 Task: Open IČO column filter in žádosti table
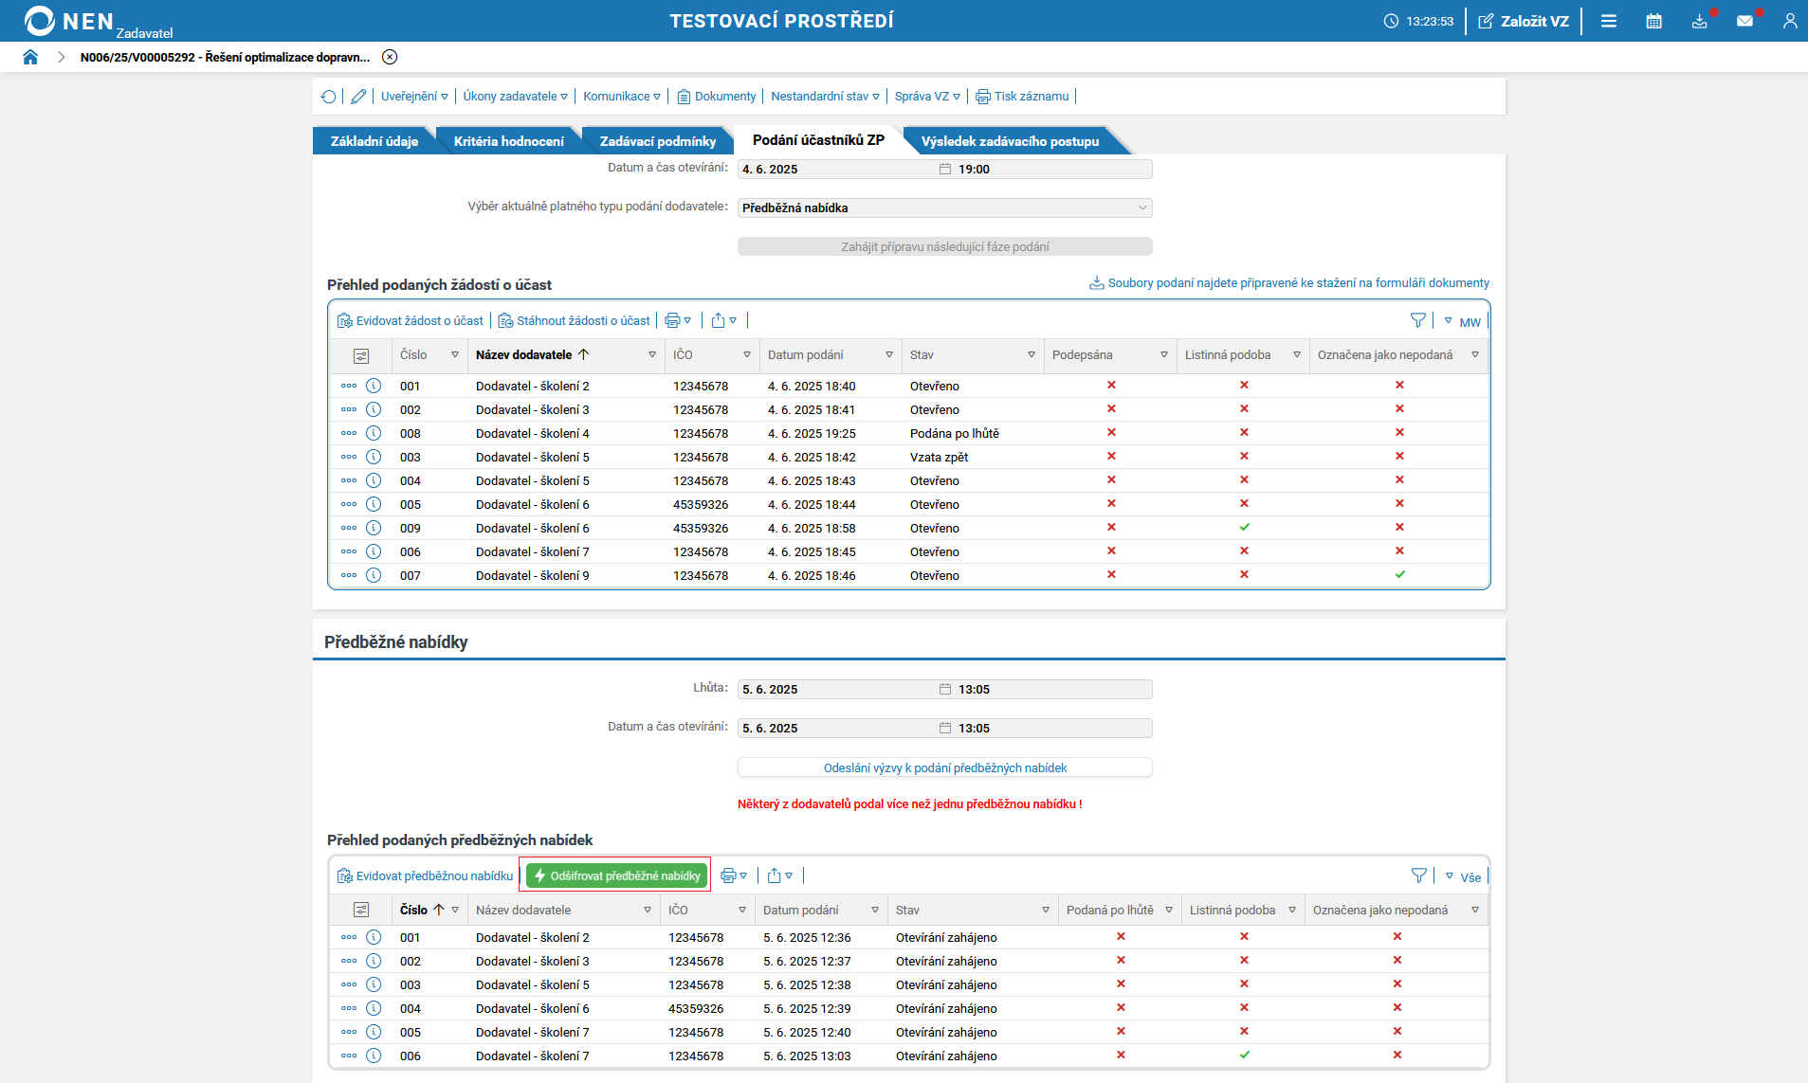coord(747,355)
